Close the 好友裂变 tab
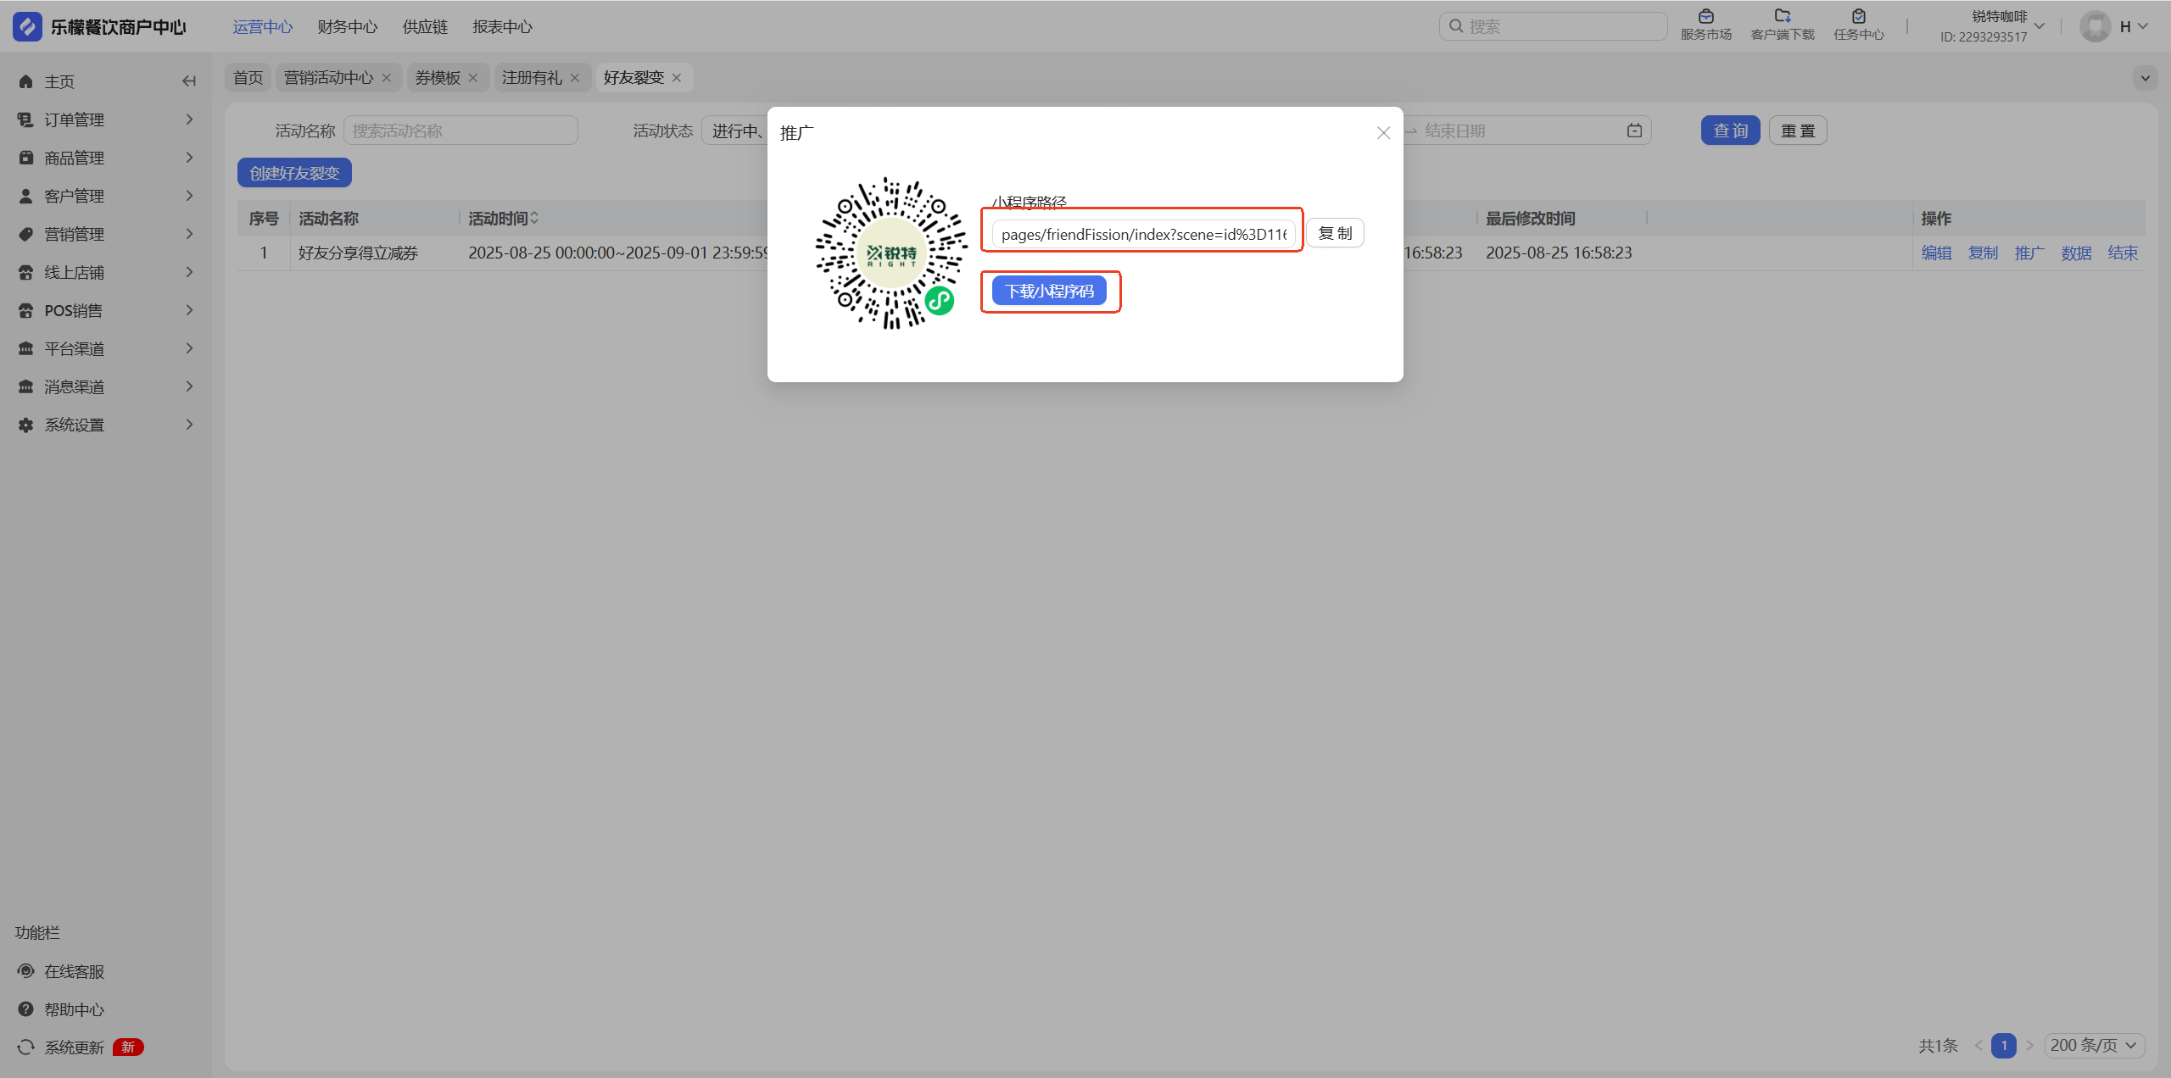Viewport: 2171px width, 1078px height. pos(677,78)
